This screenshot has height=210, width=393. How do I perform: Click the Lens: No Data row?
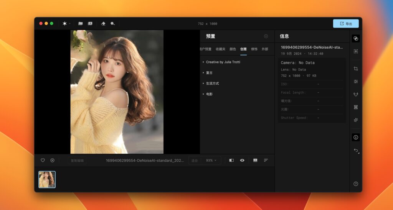point(293,70)
